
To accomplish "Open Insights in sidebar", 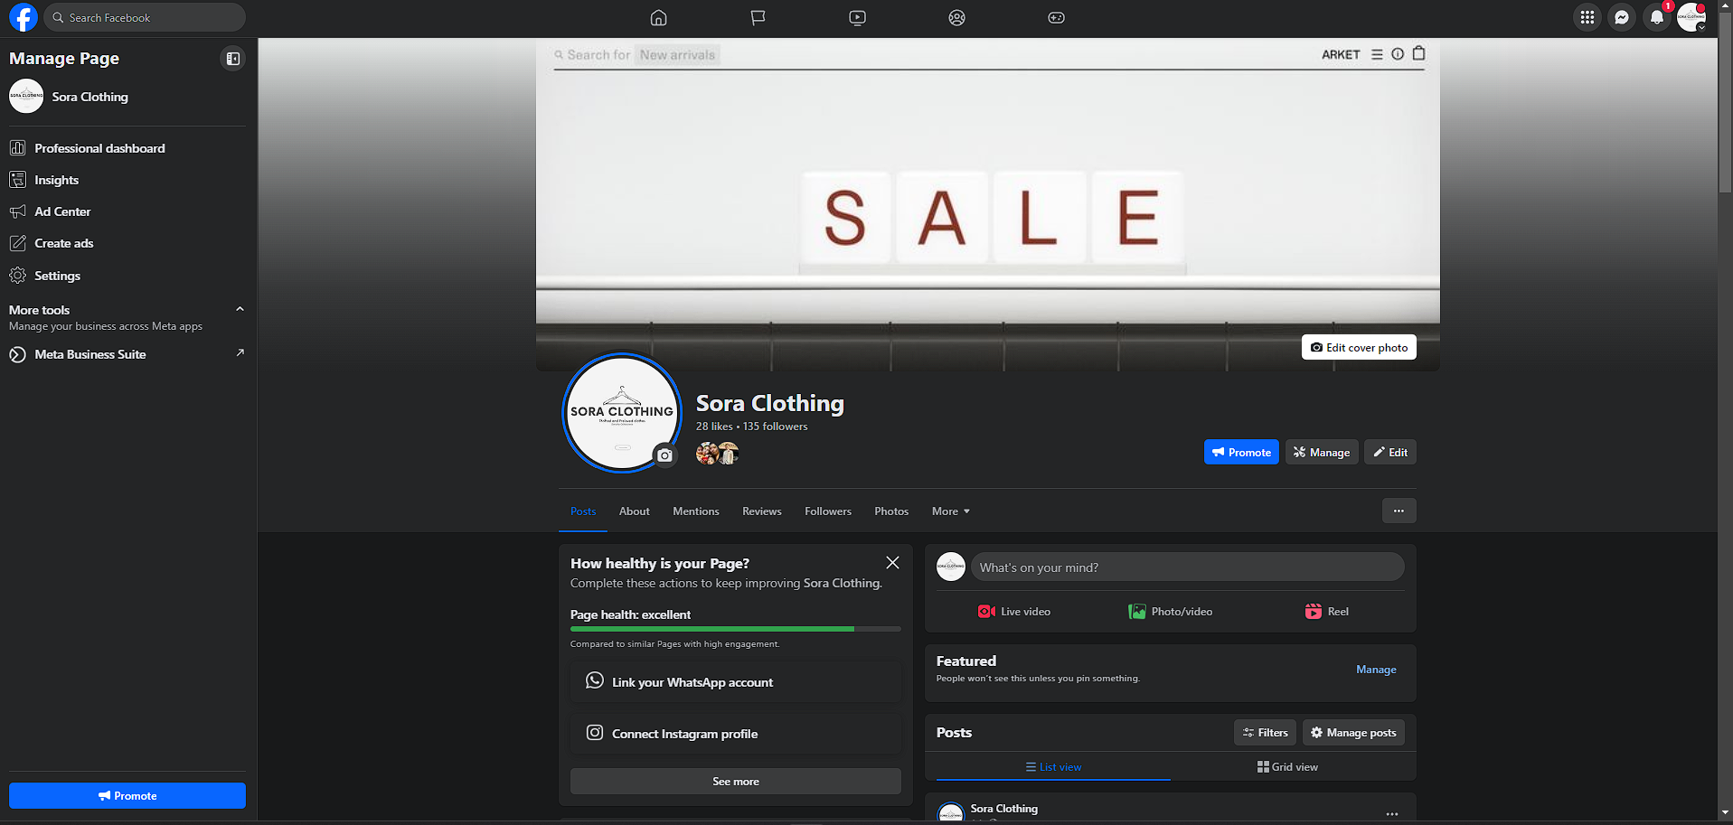I will tap(127, 180).
